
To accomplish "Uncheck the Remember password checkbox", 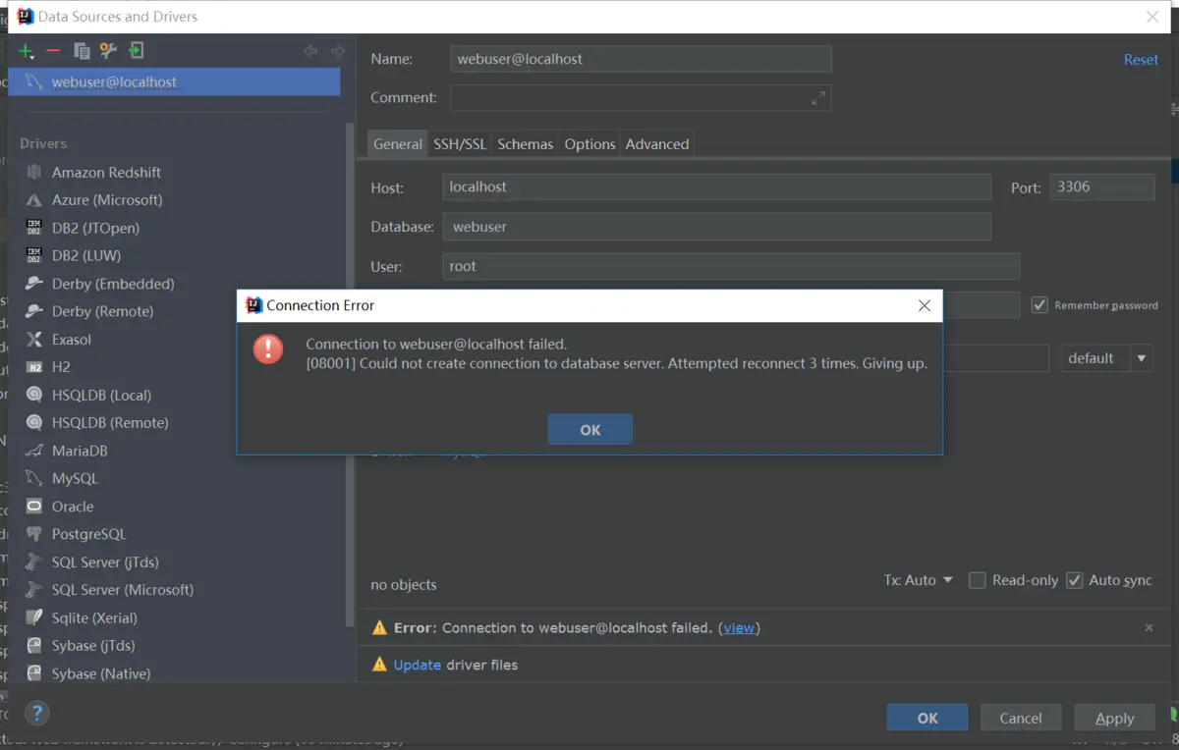I will coord(1039,304).
